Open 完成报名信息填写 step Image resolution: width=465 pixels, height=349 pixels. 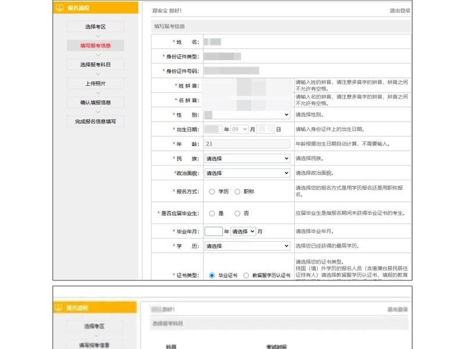[95, 122]
